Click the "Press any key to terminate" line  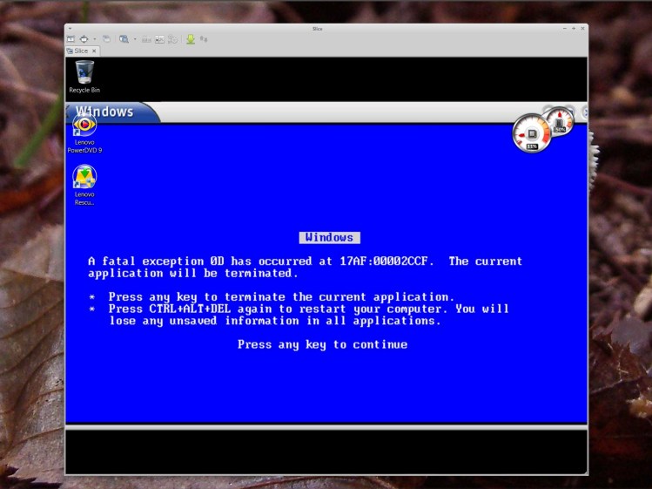point(281,297)
